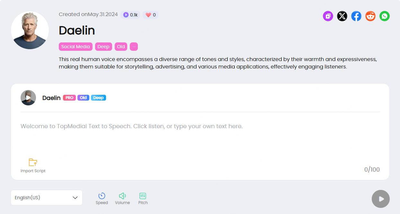Image resolution: width=400 pixels, height=214 pixels.
Task: Share Daelin voice on Facebook
Action: (356, 16)
